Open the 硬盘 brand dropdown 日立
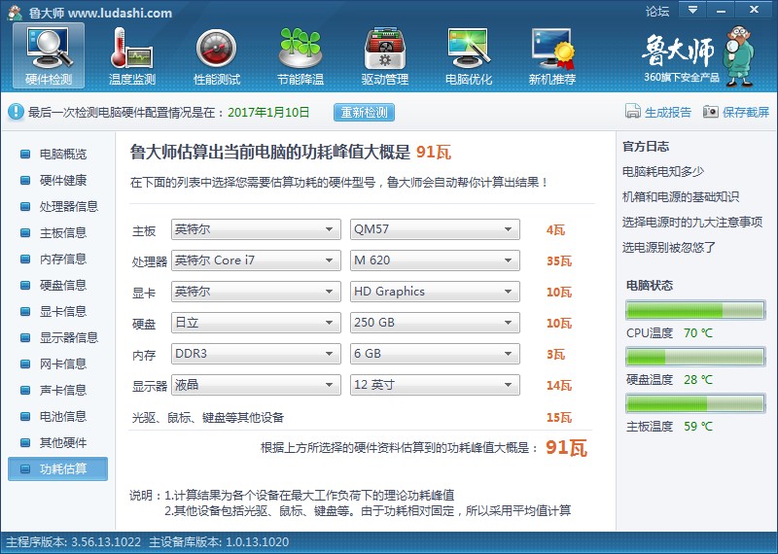This screenshot has width=778, height=554. (x=256, y=323)
